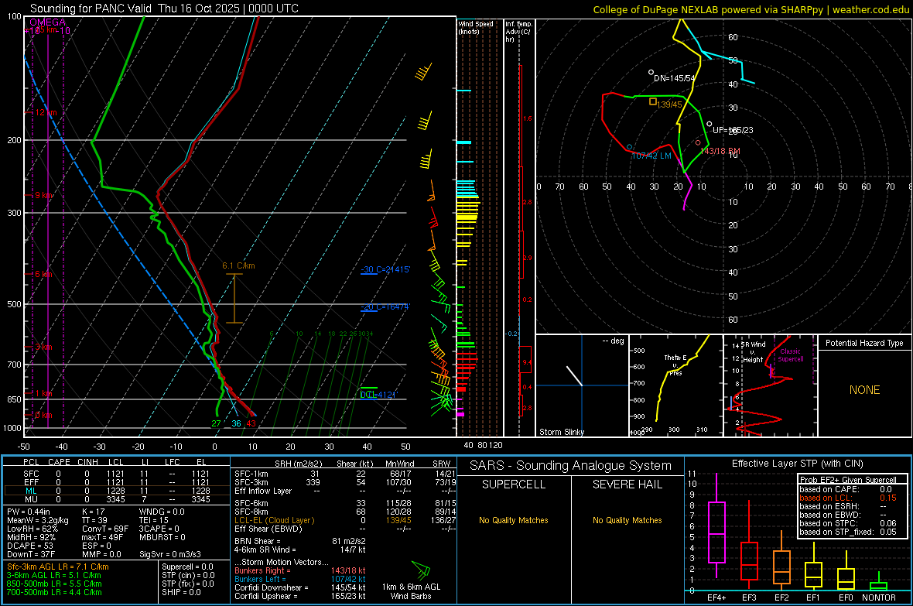Click the 'PW = 0.44in' value
This screenshot has height=606, width=913.
pos(29,512)
